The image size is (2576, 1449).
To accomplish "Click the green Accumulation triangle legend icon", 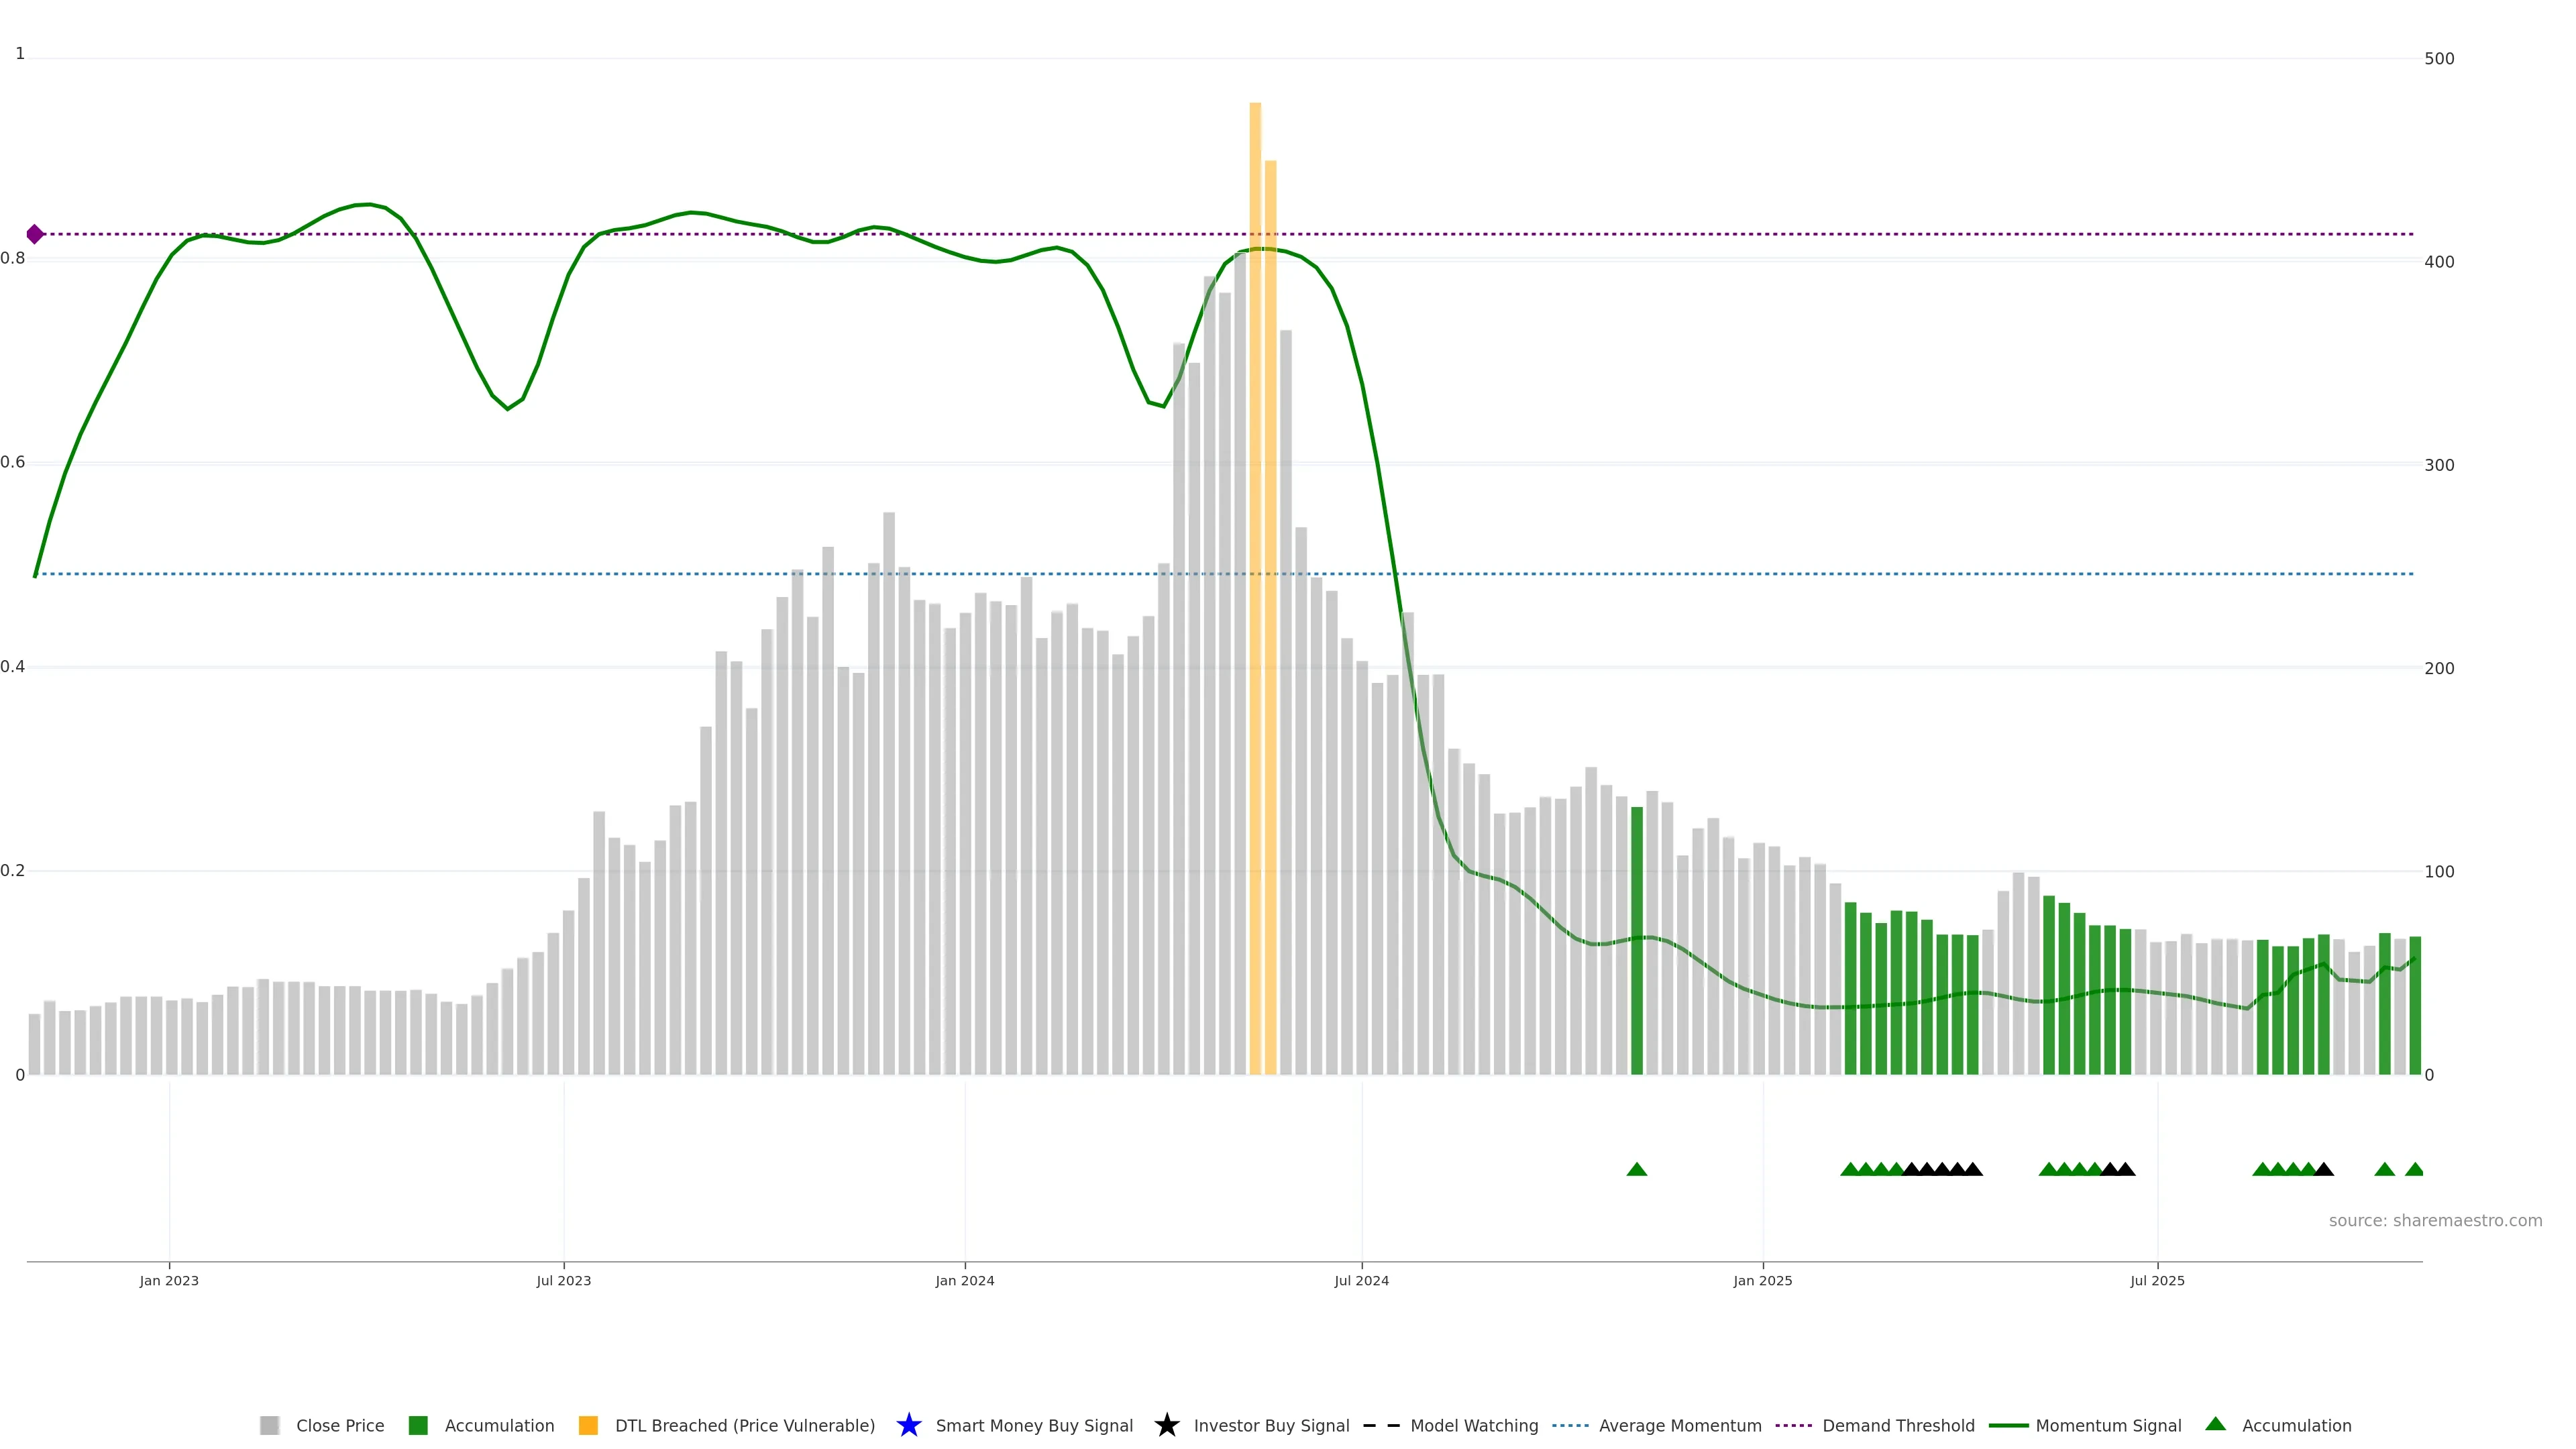I will pos(2215,1424).
